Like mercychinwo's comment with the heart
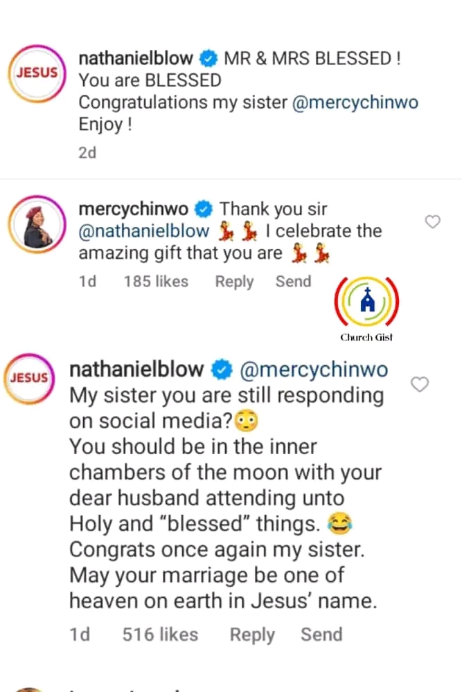Screen dimensions: 462x692 (x=432, y=221)
